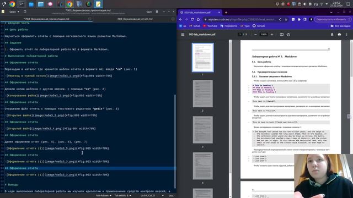Image resolution: width=353 pixels, height=198 pixels.
Task: Click the Ln 84, Col 21 position indicator
Action: click(148, 196)
